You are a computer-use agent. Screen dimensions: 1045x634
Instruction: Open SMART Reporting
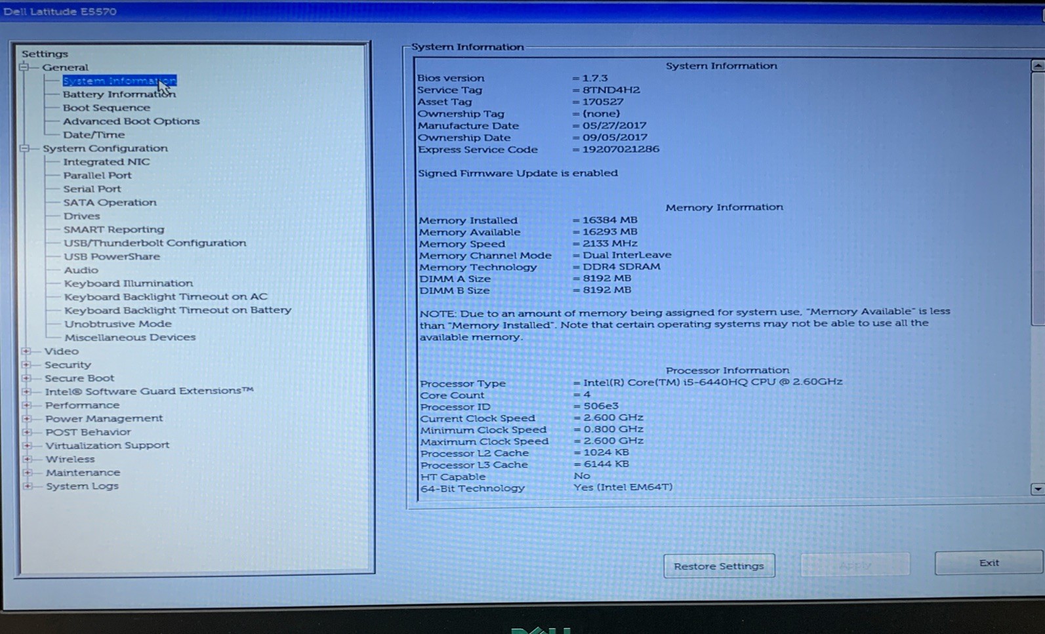[113, 229]
